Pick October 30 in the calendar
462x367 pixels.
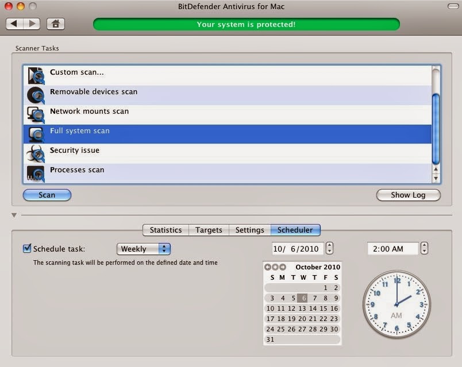[334, 329]
